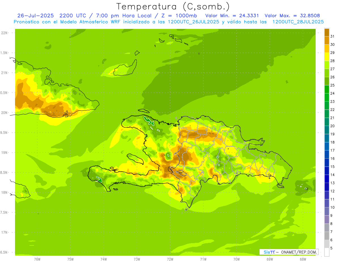Click the "73W" longitude axis label
Viewport: 340px width, 263px height.
[x=137, y=259]
